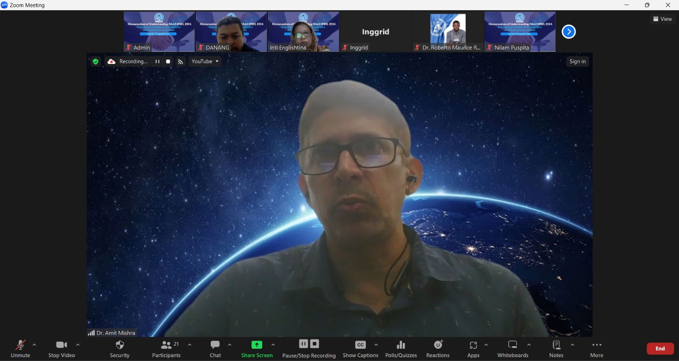679x361 pixels.
Task: Open the Participants panel
Action: (166, 349)
